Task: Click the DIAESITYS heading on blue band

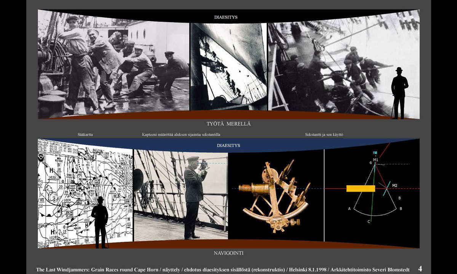Action: click(x=228, y=145)
